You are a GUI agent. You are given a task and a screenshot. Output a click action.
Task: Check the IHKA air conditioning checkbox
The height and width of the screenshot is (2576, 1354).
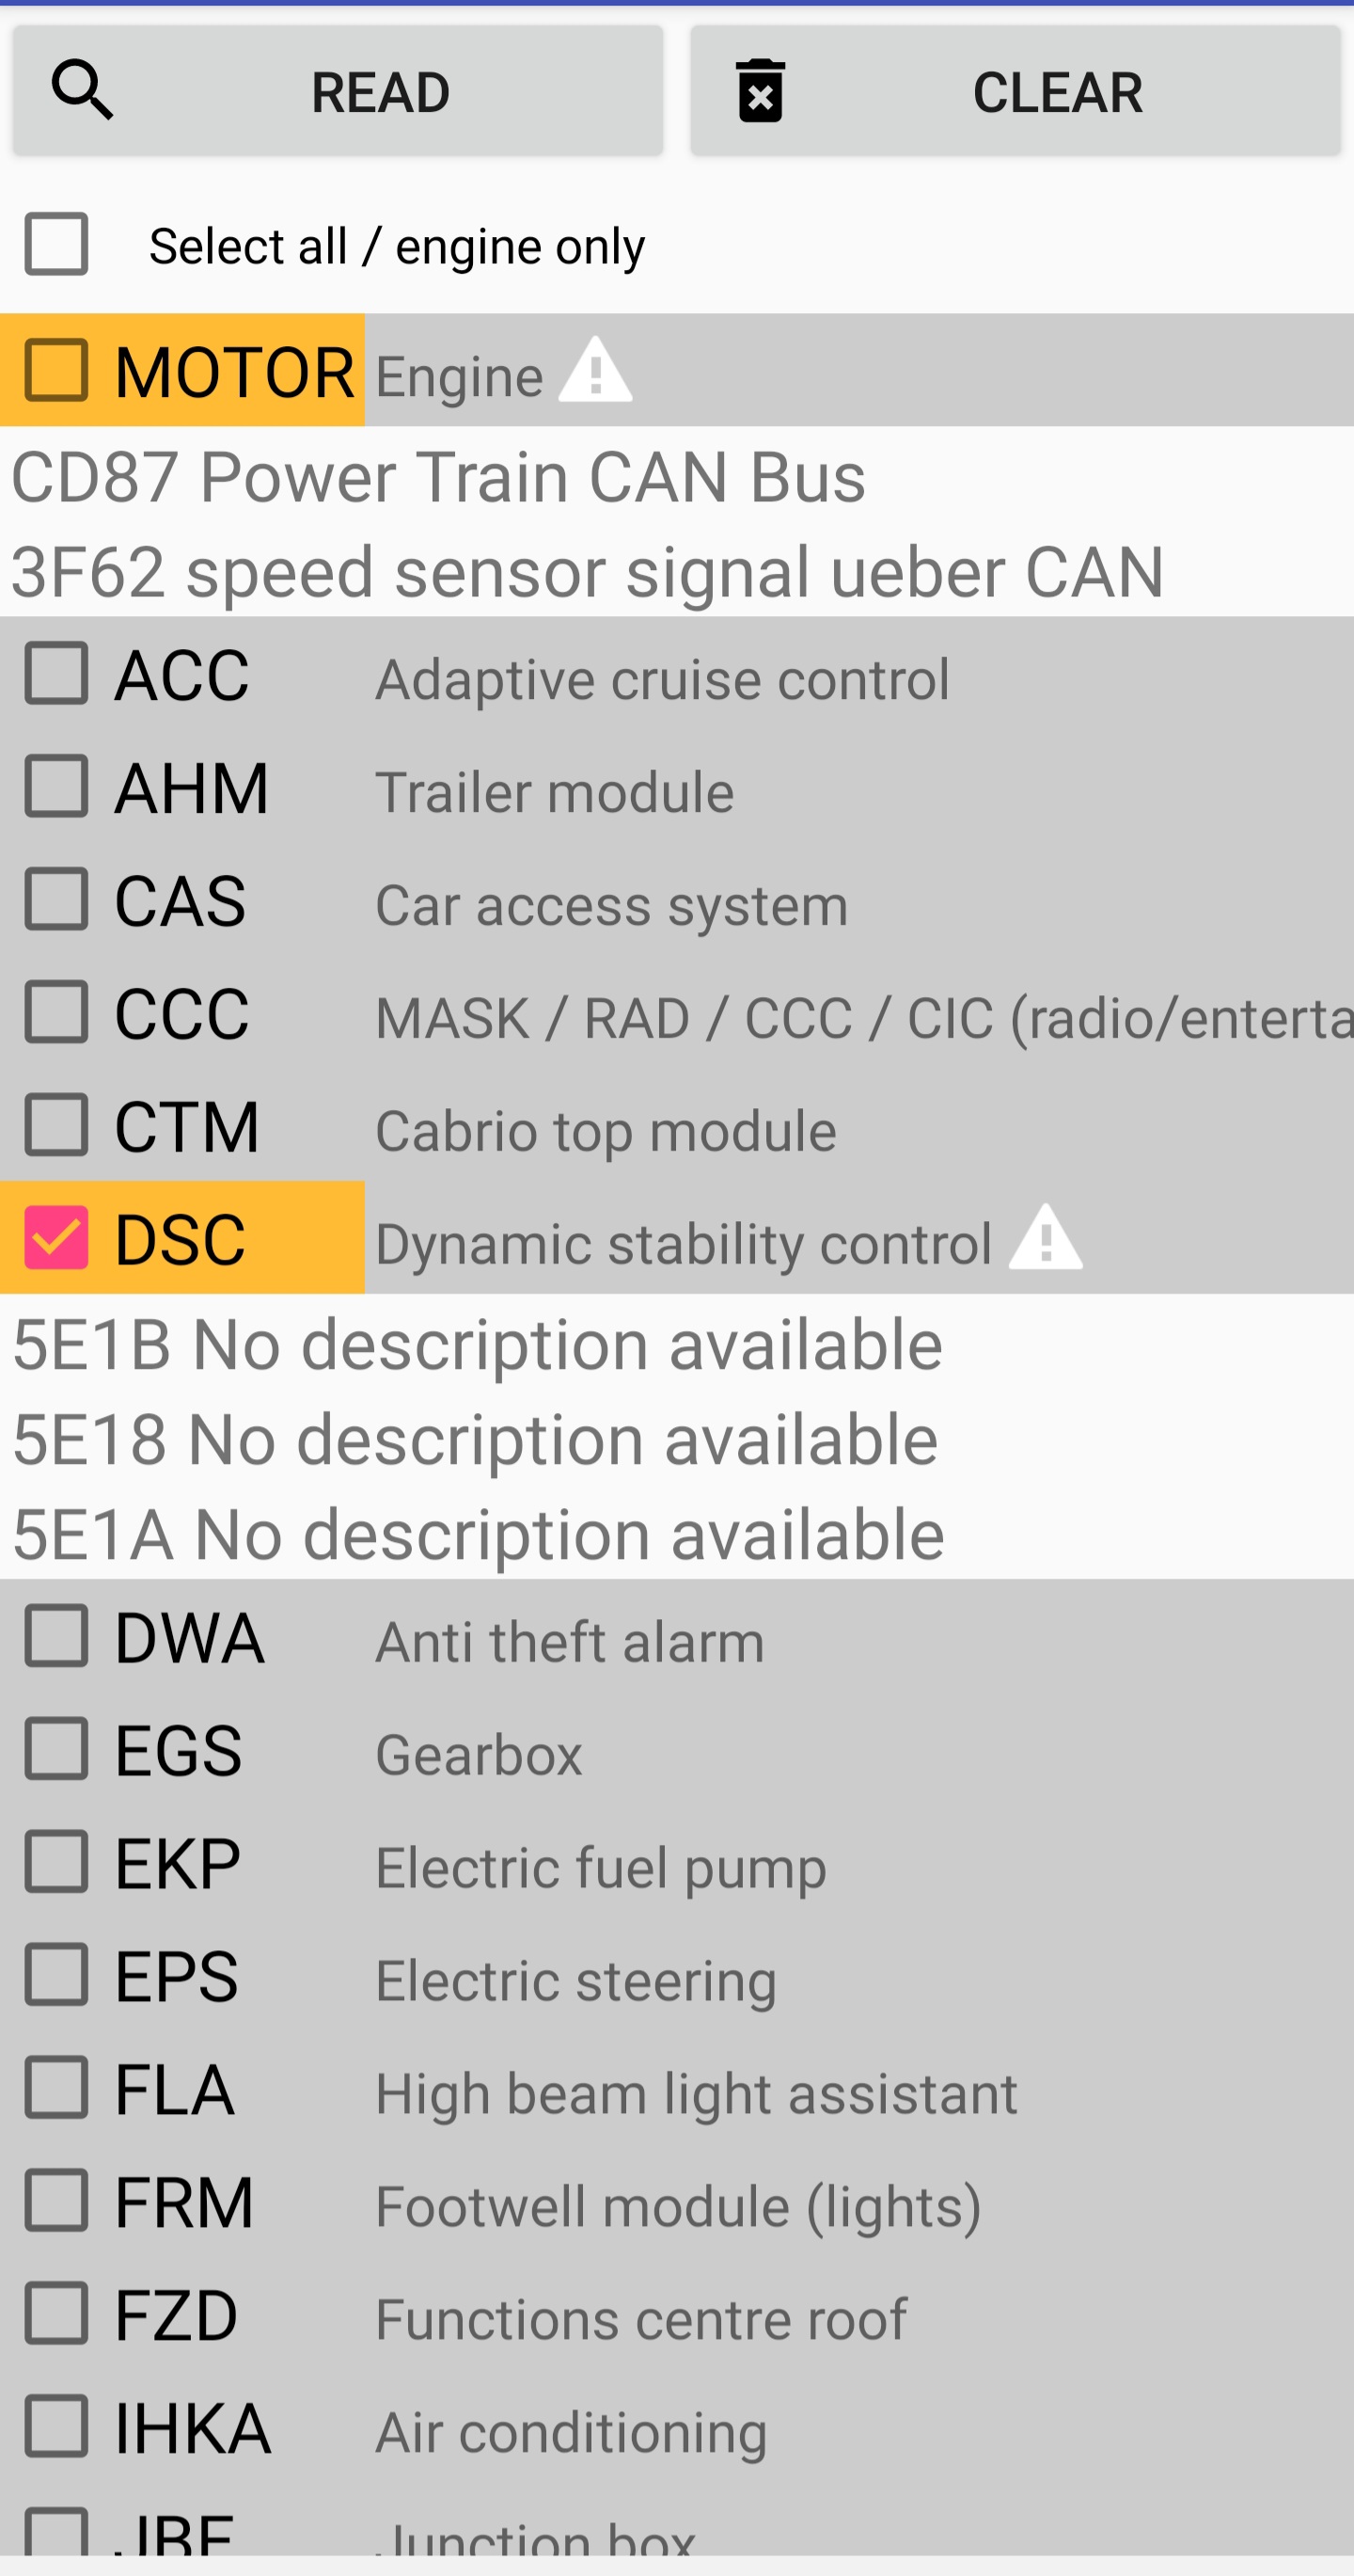click(x=56, y=2426)
